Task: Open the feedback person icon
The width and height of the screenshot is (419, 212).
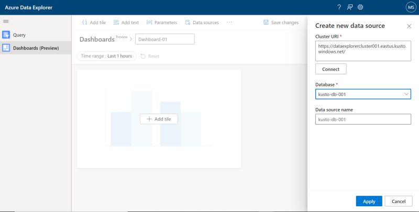Action: click(350, 7)
